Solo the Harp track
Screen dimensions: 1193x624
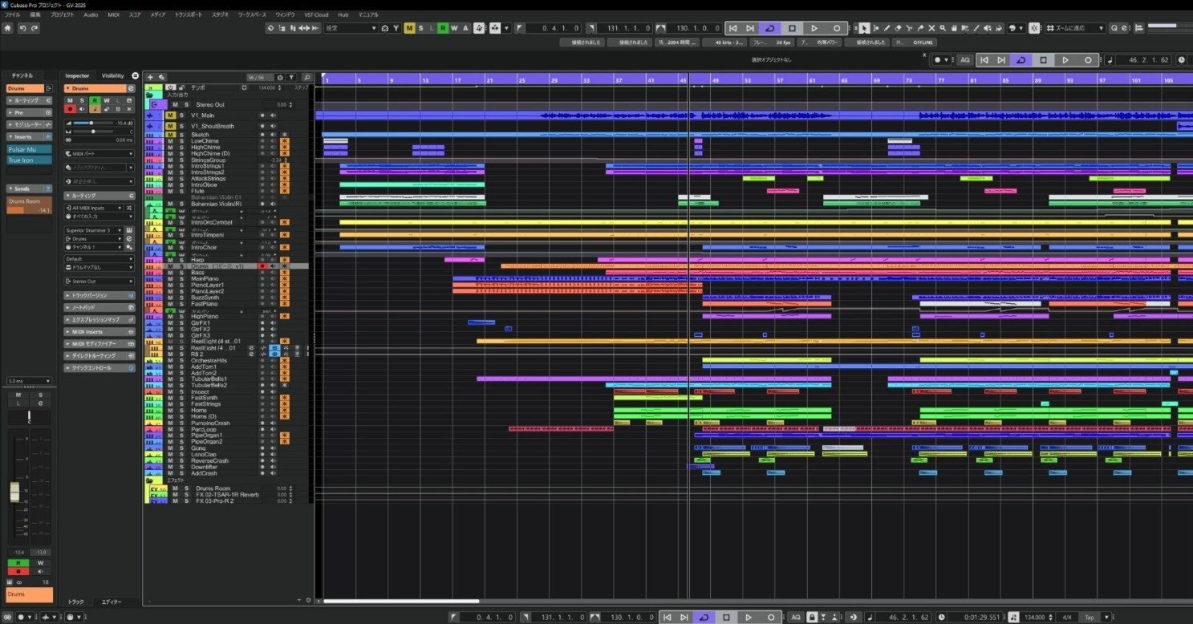180,260
